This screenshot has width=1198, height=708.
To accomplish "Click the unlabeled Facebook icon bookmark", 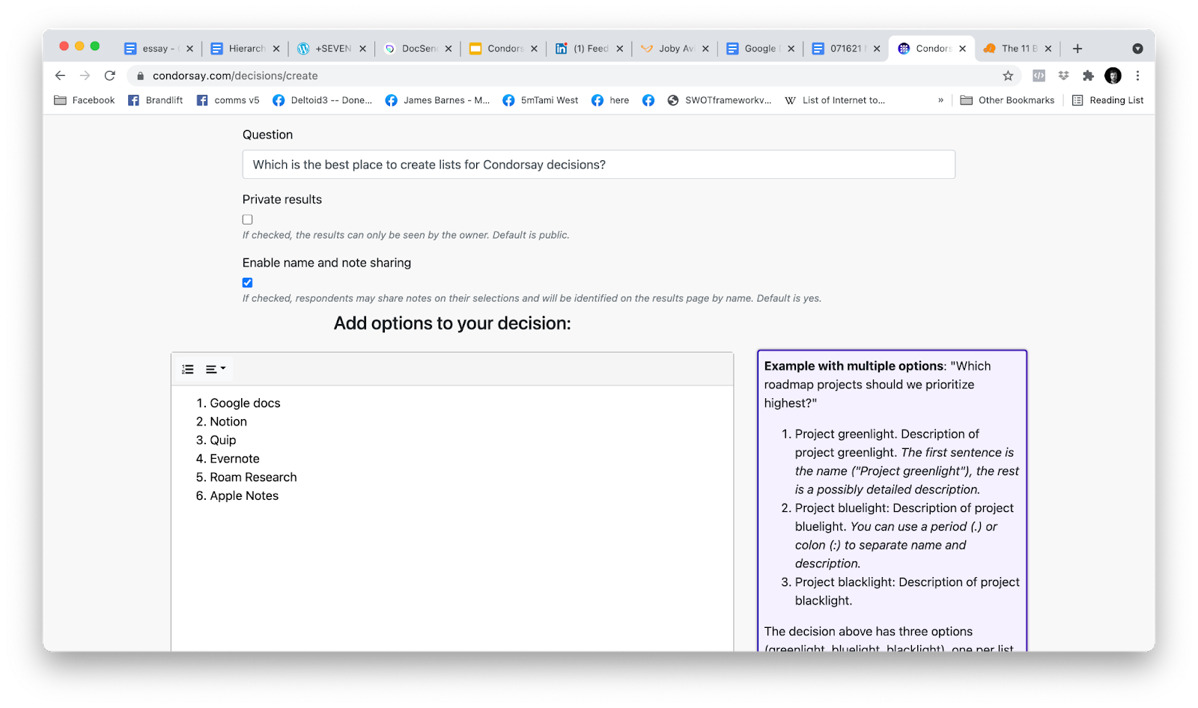I will [x=648, y=100].
